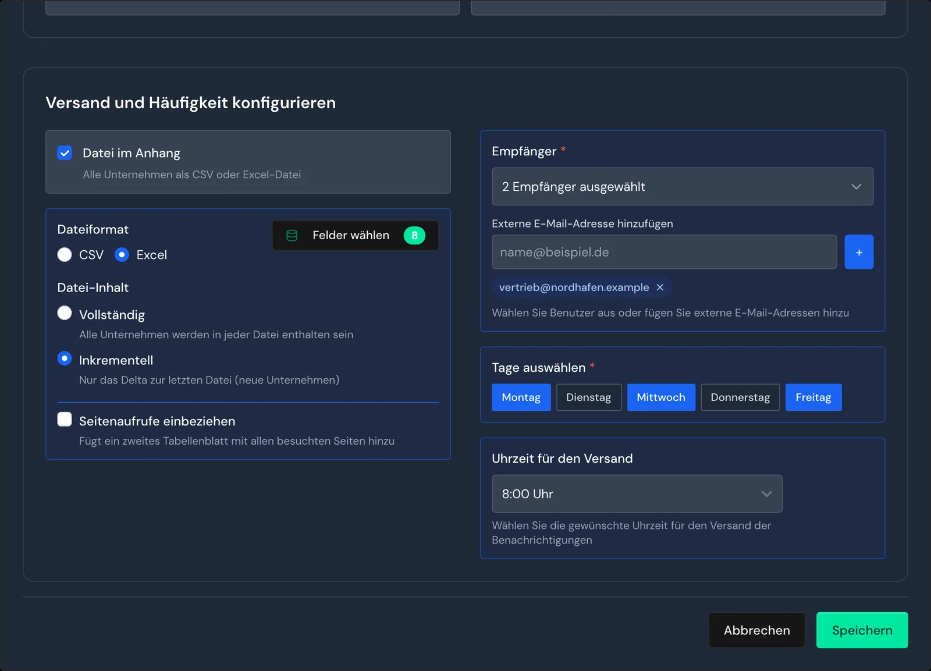Deselect Mittwoch in day selection
Screen dimensions: 931x671
[x=661, y=397]
